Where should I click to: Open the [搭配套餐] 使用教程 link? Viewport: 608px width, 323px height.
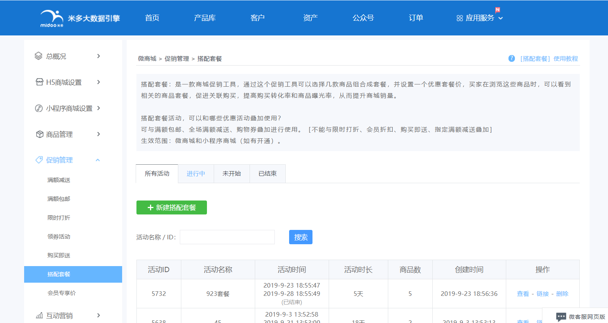point(549,58)
